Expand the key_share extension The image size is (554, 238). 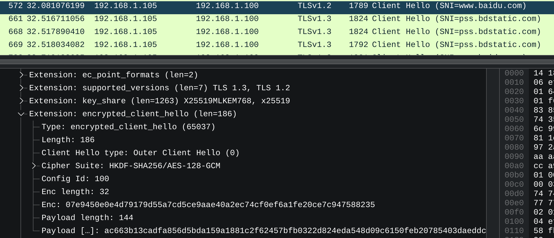[21, 101]
